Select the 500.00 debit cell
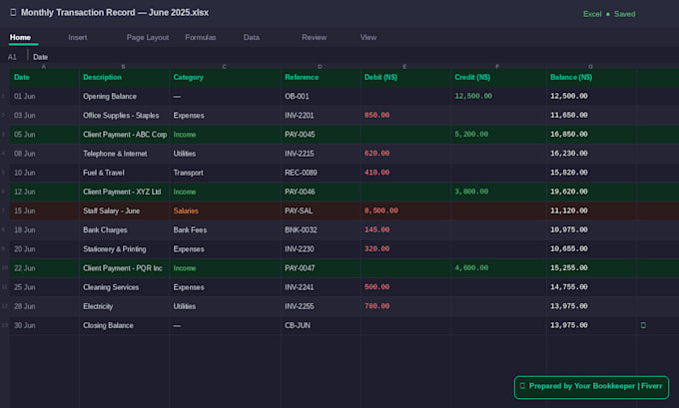The width and height of the screenshot is (679, 408). tap(405, 287)
